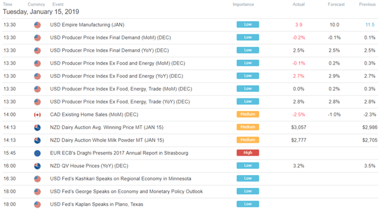The width and height of the screenshot is (381, 210).
Task: Click the actual value -2.5% for Home Sales
Action: [299, 115]
